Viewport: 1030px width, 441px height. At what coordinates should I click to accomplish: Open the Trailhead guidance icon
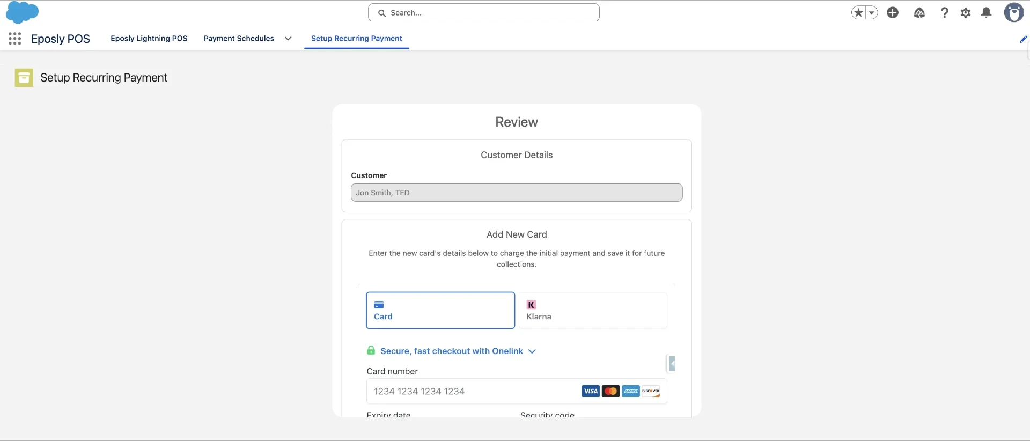point(919,12)
